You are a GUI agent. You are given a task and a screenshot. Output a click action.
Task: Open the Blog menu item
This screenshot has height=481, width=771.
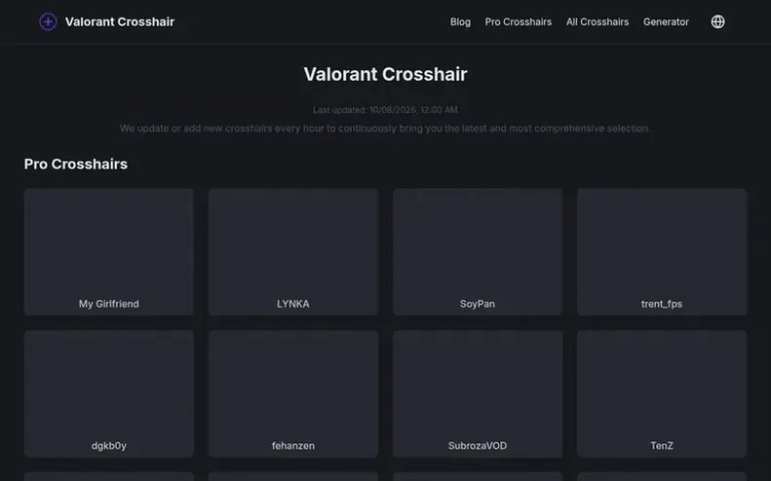[460, 21]
